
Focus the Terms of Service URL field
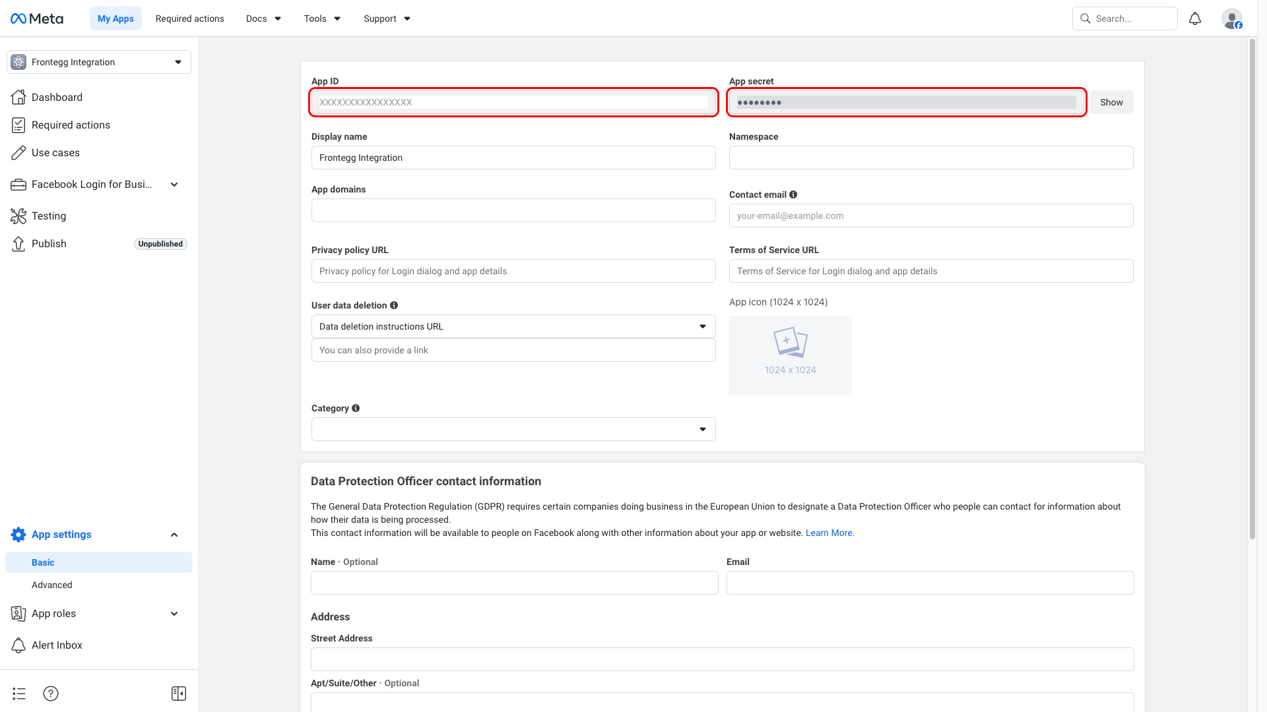931,271
